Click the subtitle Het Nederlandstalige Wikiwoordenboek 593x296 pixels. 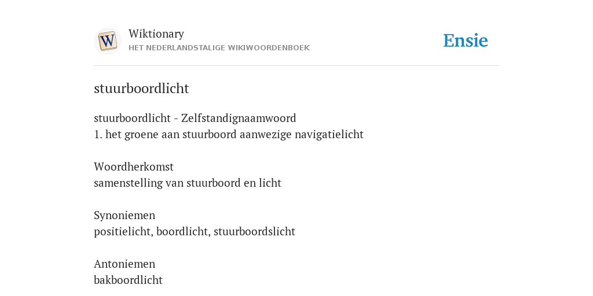(219, 48)
